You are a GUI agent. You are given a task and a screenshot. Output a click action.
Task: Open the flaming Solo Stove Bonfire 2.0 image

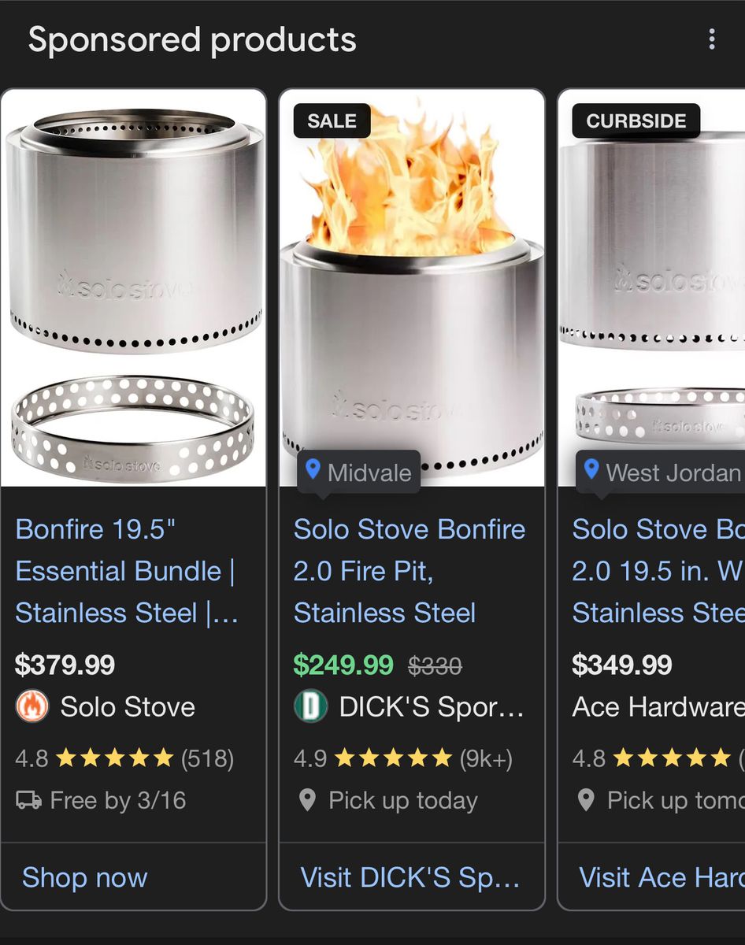tap(412, 287)
